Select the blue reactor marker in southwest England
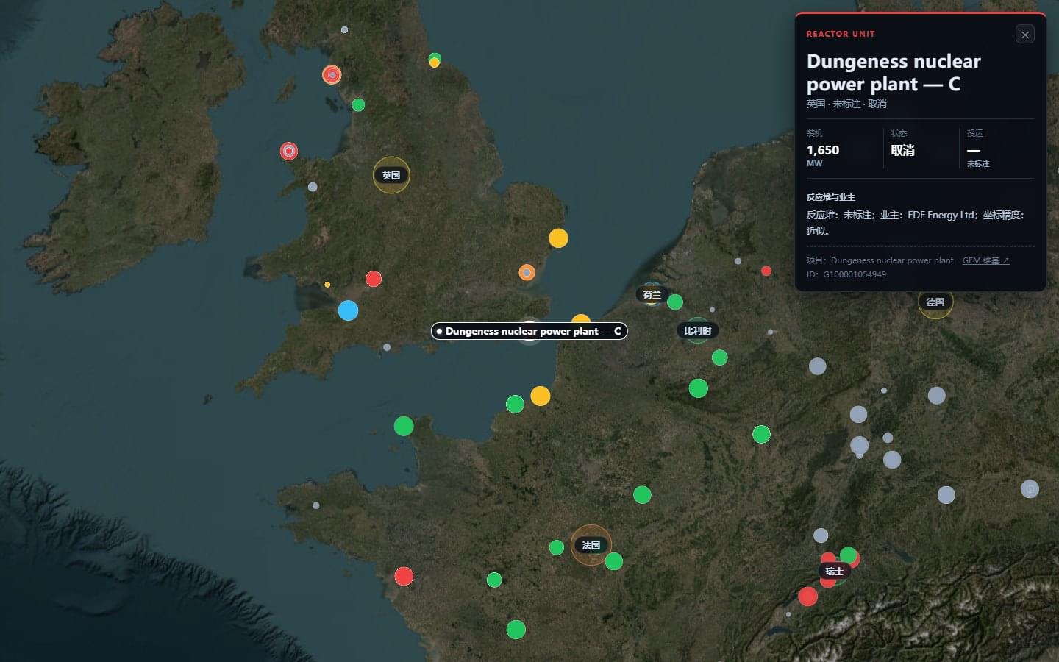This screenshot has width=1059, height=662. click(x=348, y=310)
